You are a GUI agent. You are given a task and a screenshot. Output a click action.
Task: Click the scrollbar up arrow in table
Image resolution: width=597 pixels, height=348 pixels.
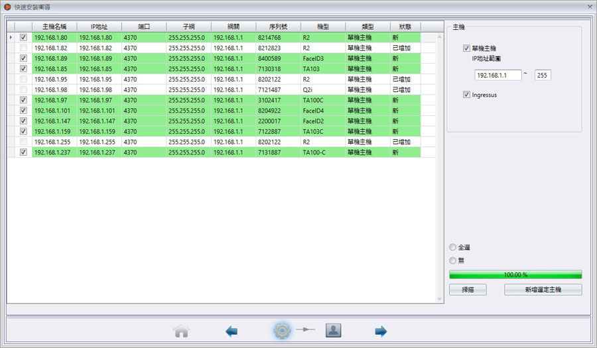439,26
